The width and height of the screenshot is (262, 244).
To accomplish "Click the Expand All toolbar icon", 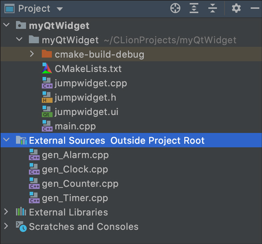I will coord(194,8).
